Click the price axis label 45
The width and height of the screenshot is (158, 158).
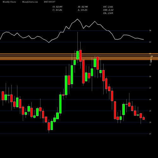coord(150,88)
